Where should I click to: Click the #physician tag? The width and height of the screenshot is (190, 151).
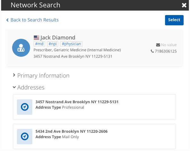71,44
